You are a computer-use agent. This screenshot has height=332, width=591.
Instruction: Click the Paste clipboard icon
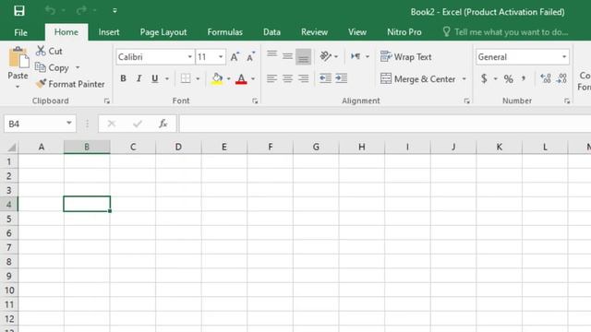[x=18, y=57]
